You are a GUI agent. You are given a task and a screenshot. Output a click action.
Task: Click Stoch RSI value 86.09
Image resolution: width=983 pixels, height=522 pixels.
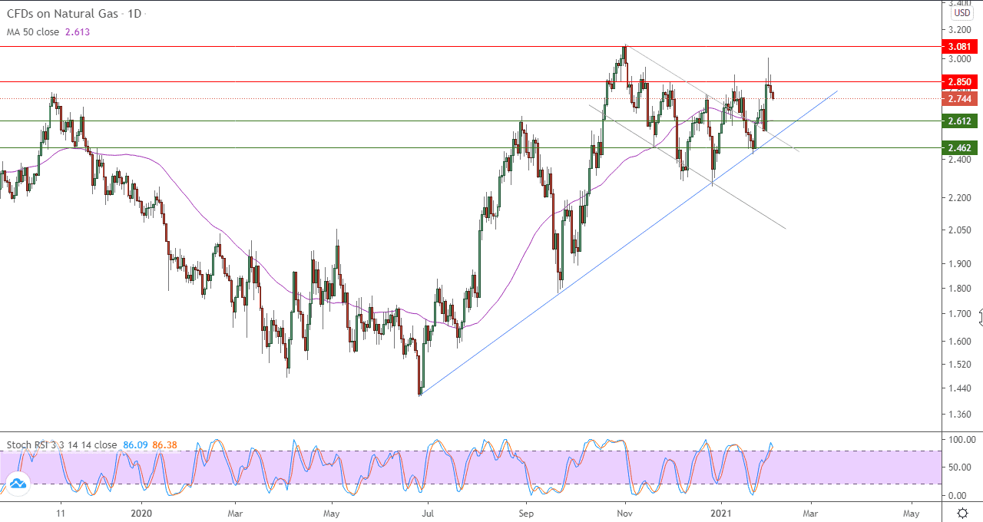(135, 444)
